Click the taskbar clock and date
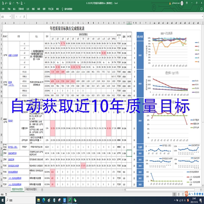Screen dimensions: 204x204 pos(194,200)
